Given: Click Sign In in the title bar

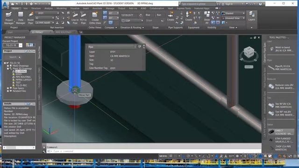Looking at the screenshot, I should (229, 4).
